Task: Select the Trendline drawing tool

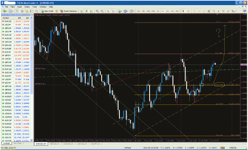Action: pyautogui.click(x=204, y=11)
